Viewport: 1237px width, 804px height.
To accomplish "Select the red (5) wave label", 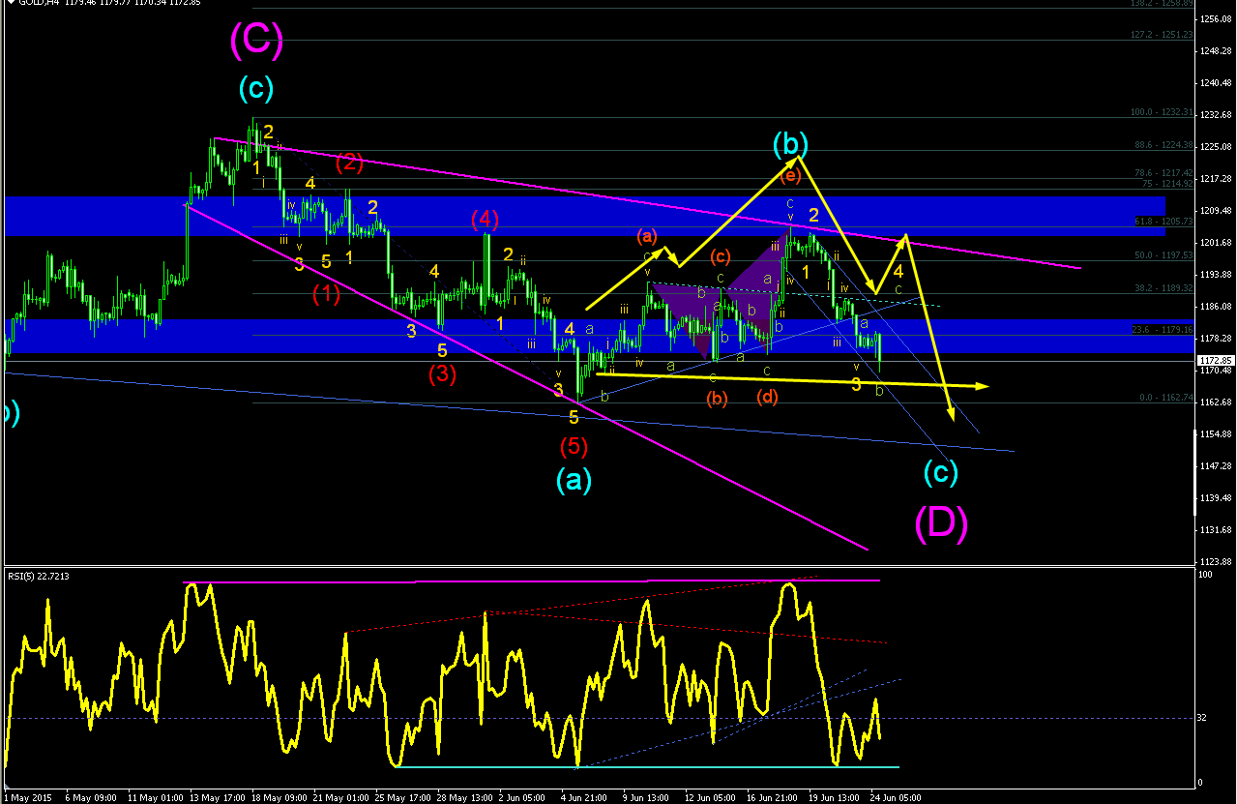I will coord(573,447).
